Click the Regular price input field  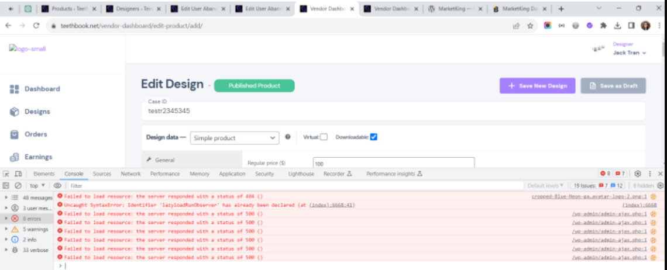point(394,163)
